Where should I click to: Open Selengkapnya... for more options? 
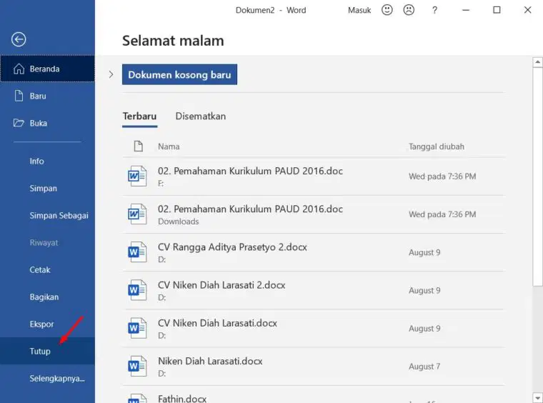coord(56,379)
